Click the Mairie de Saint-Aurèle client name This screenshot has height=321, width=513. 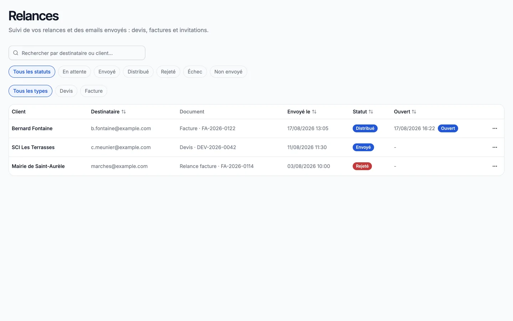38,166
